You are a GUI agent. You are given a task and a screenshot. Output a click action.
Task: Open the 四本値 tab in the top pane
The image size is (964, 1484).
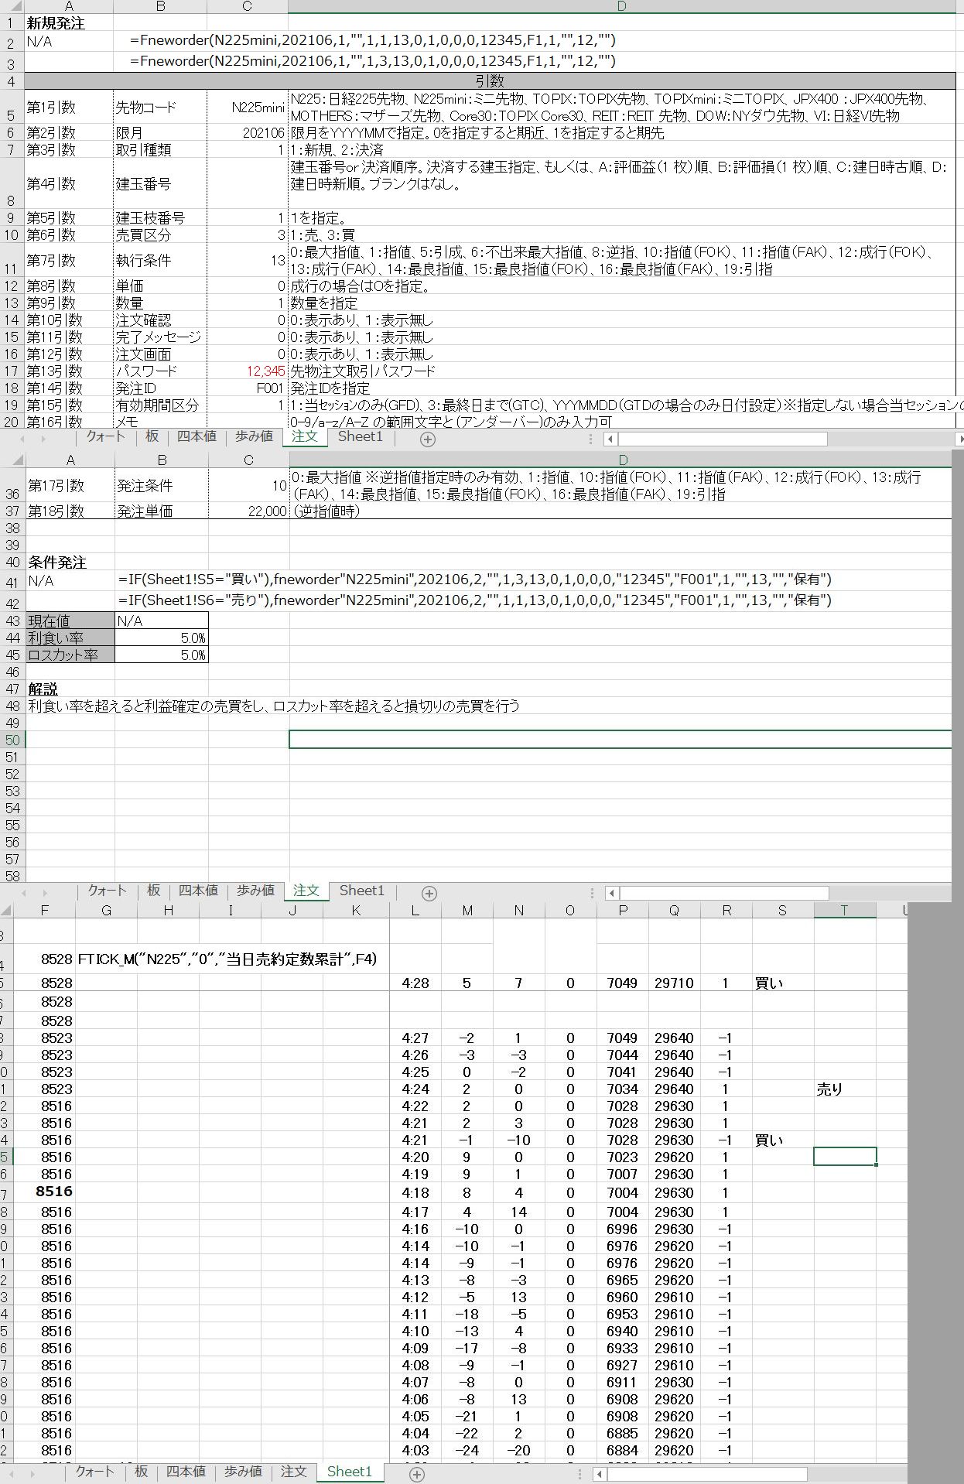[197, 437]
